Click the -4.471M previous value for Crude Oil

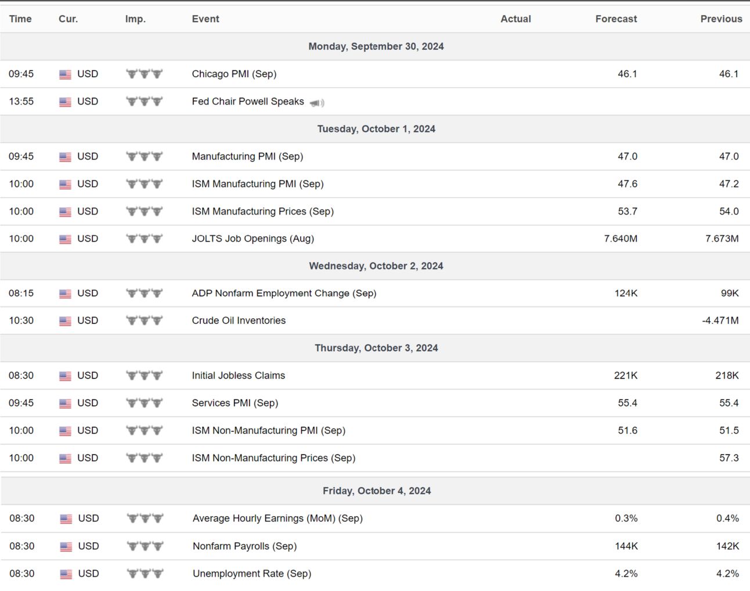click(x=720, y=320)
